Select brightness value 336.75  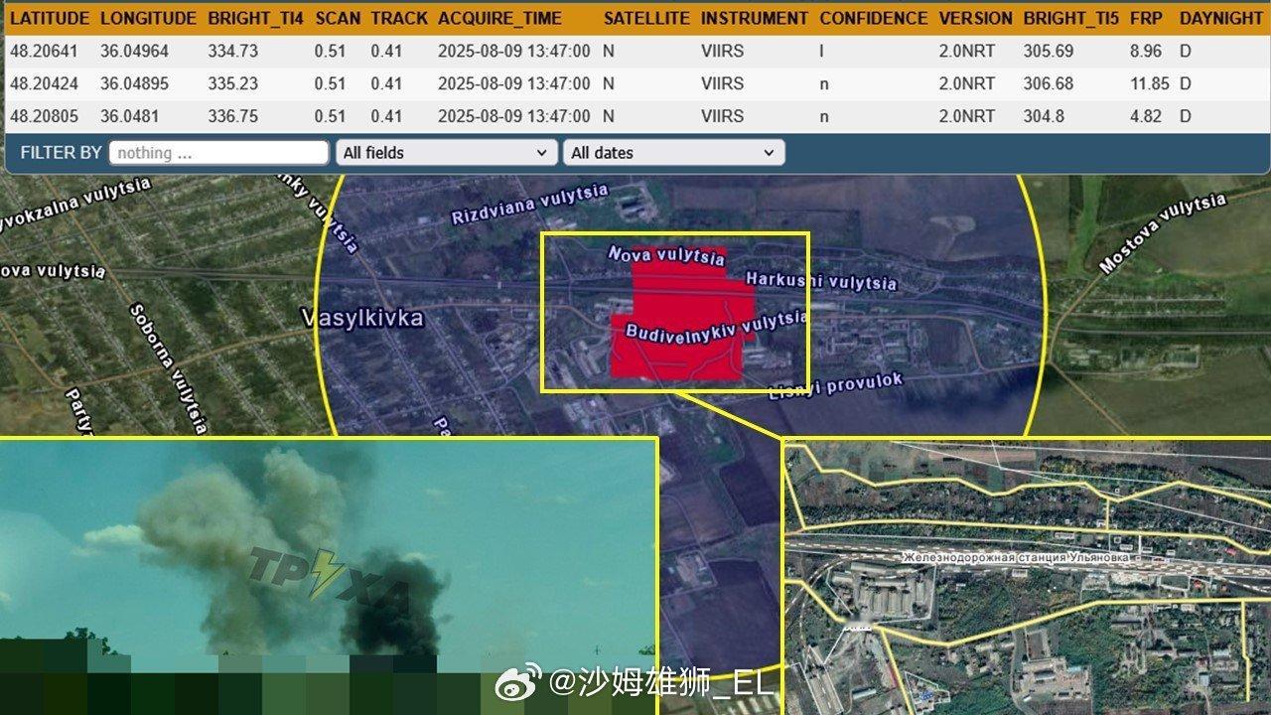tap(233, 116)
